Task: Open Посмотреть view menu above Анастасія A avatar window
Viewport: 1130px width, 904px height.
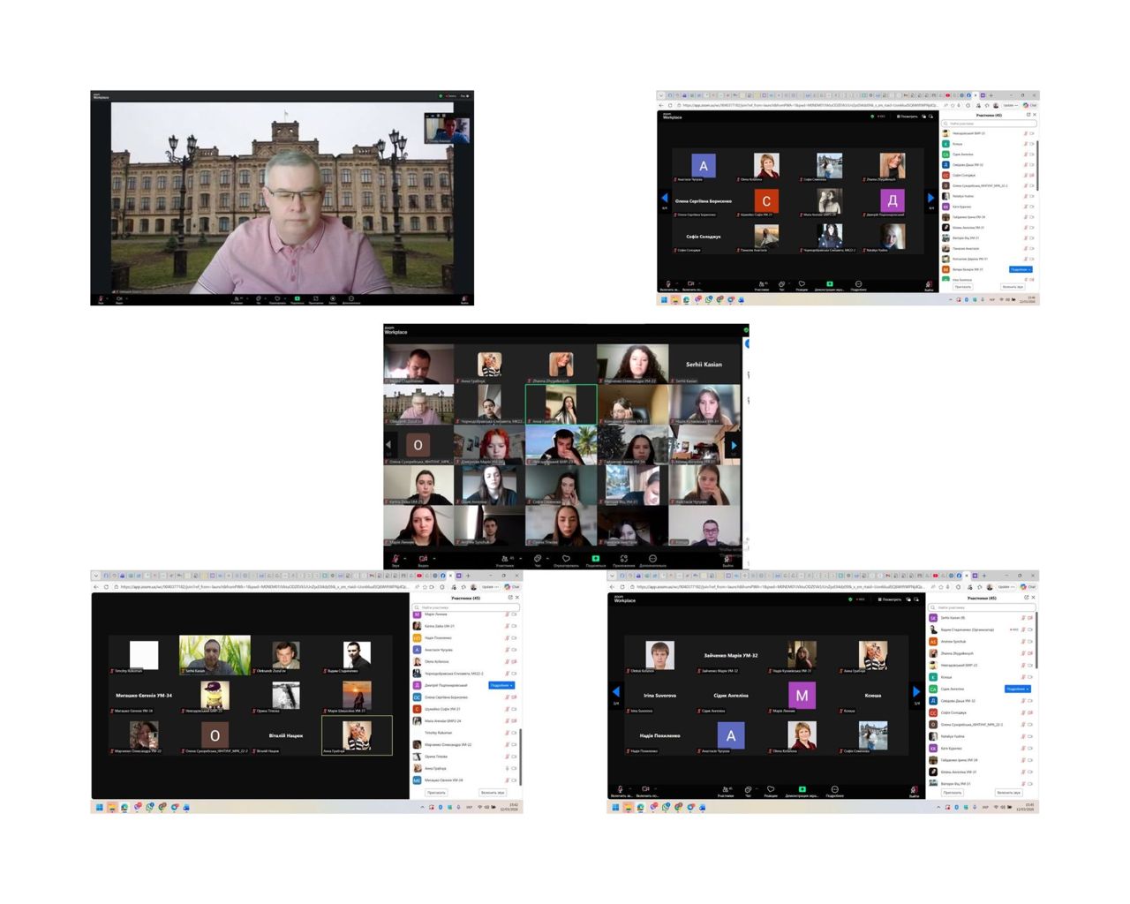Action: [x=908, y=117]
